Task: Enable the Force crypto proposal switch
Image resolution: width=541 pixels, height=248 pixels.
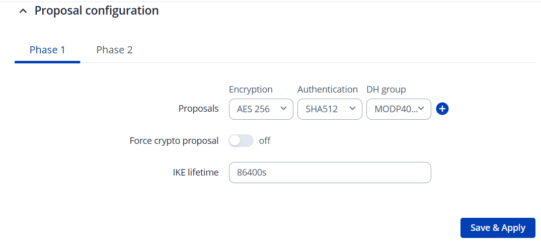Action: pos(241,141)
